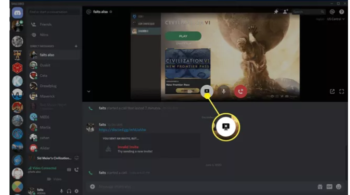Image resolution: width=350 pixels, height=195 pixels.
Task: Open conversation with faits also
Action: [x=54, y=55]
